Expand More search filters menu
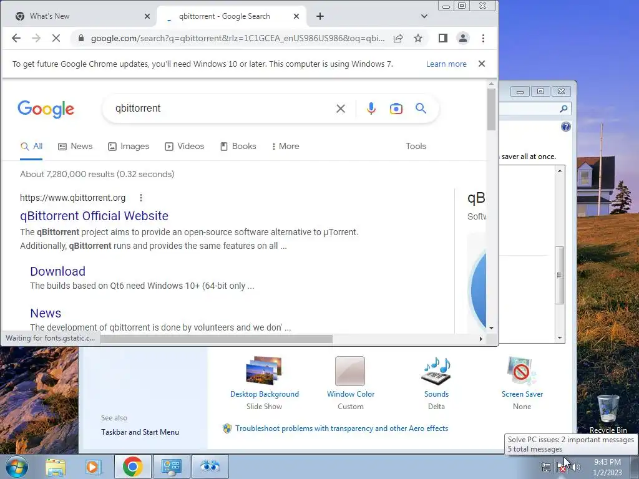Image resolution: width=639 pixels, height=479 pixels. 286,146
